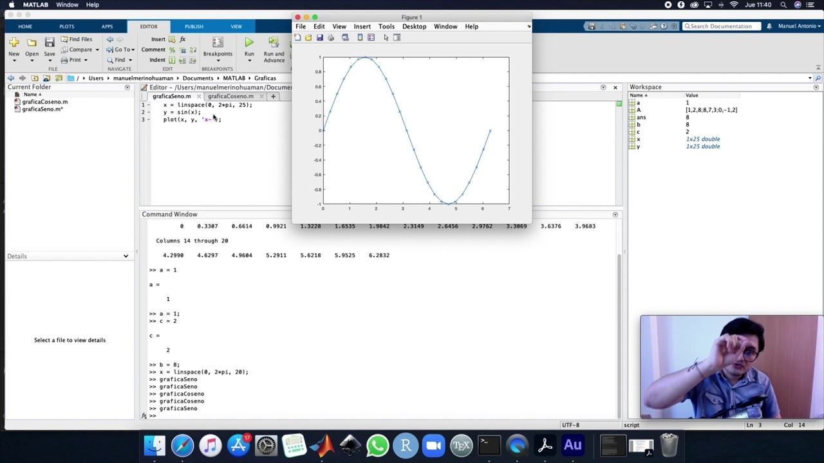Open WhatsApp from the Dock
824x463 pixels.
(x=378, y=445)
